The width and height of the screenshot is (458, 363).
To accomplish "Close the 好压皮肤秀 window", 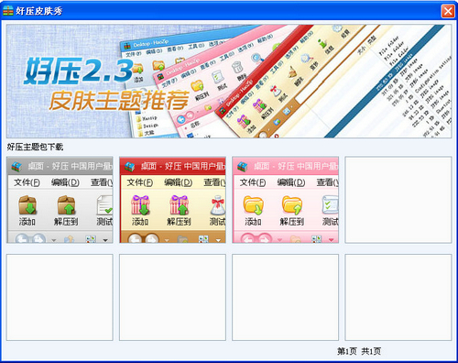I will click(x=448, y=11).
